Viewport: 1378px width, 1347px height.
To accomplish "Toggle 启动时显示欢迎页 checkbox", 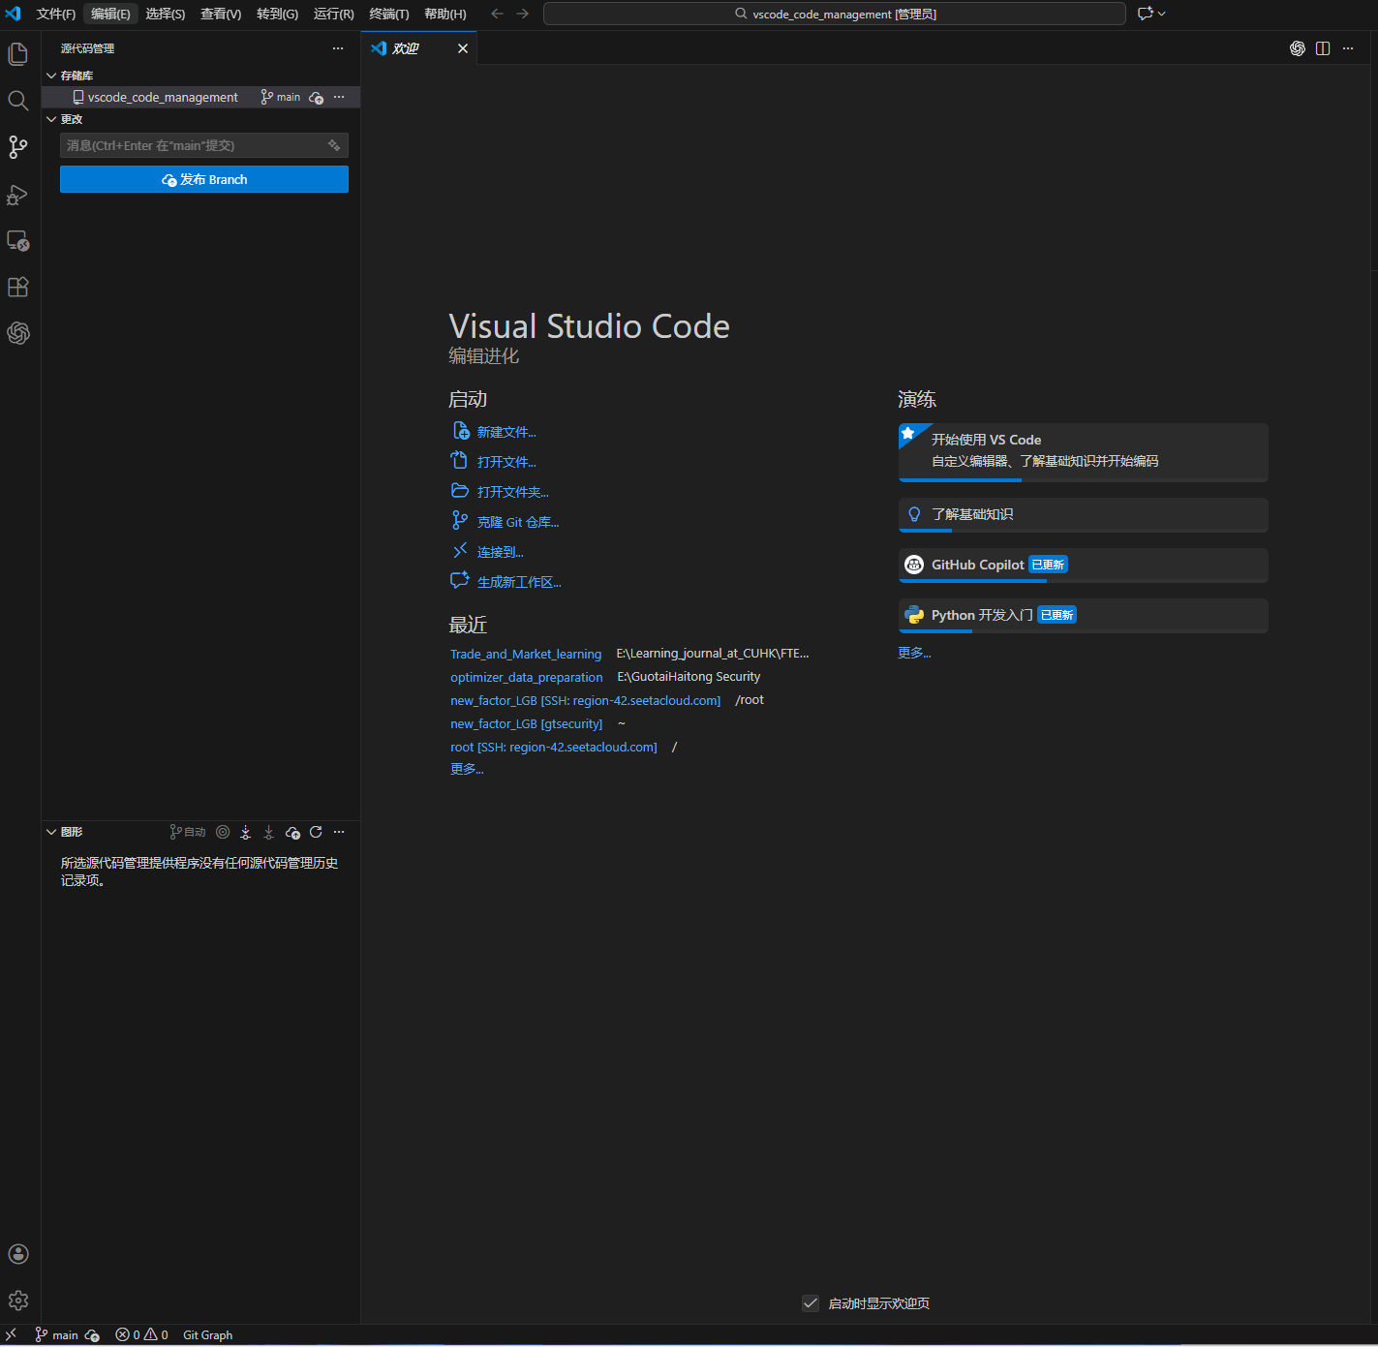I will click(811, 1303).
